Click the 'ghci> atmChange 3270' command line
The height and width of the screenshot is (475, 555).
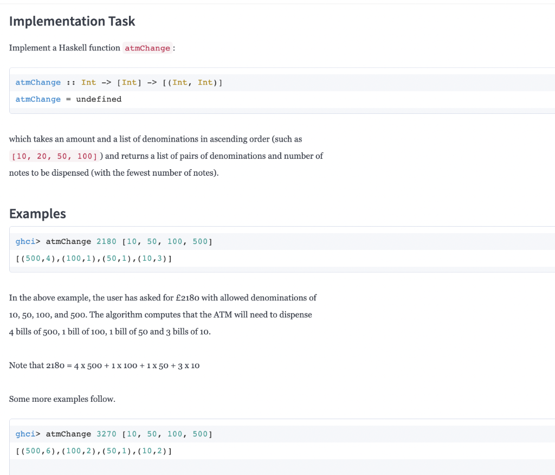114,434
